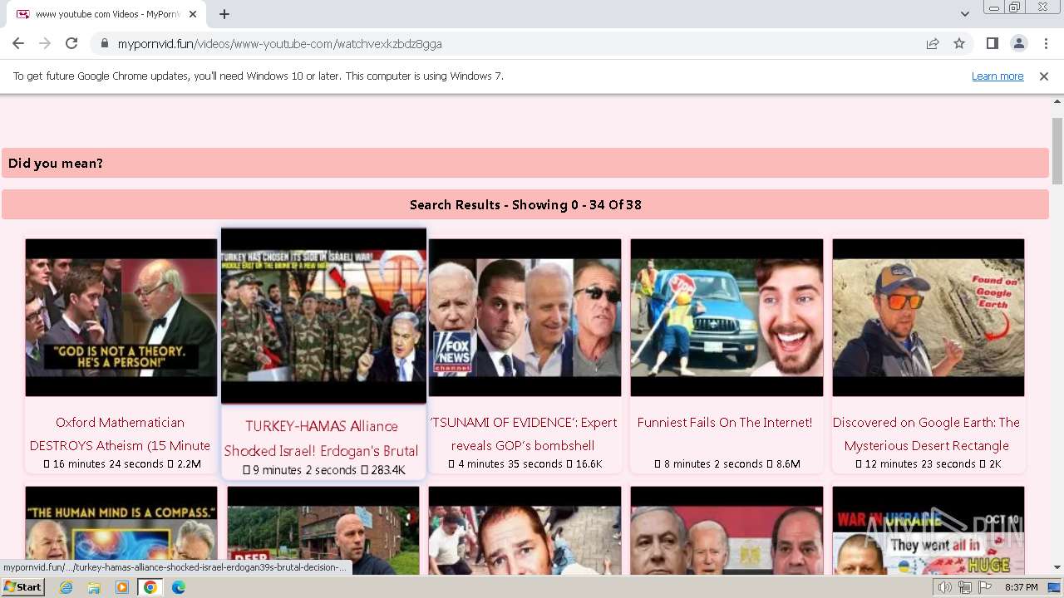Go back to the previous page
This screenshot has width=1064, height=598.
click(x=18, y=43)
